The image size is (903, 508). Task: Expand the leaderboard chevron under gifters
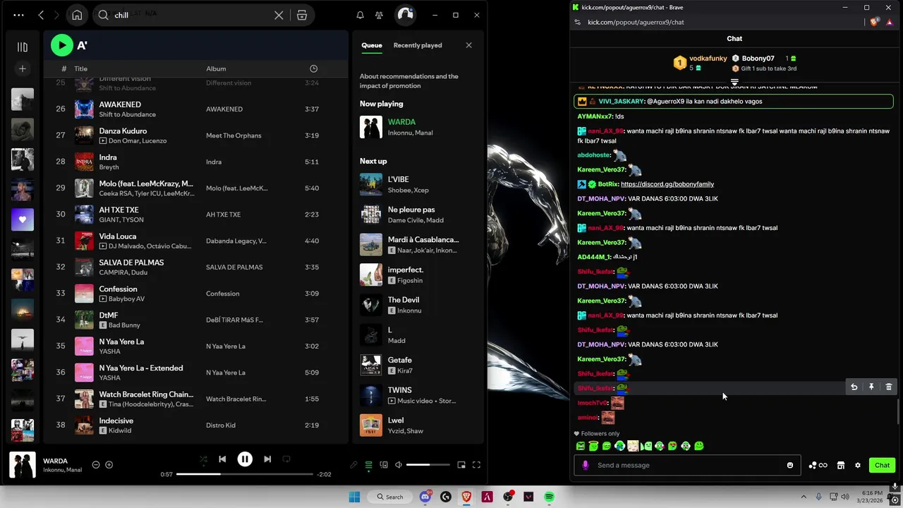[734, 83]
